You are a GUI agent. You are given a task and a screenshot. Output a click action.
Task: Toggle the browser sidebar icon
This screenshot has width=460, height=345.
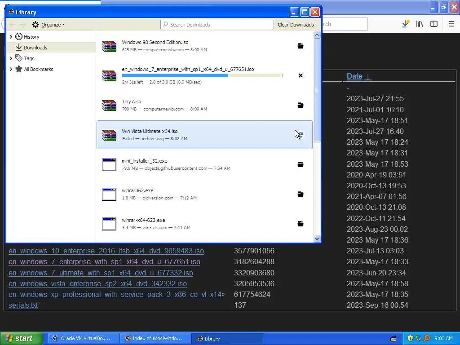[x=434, y=24]
